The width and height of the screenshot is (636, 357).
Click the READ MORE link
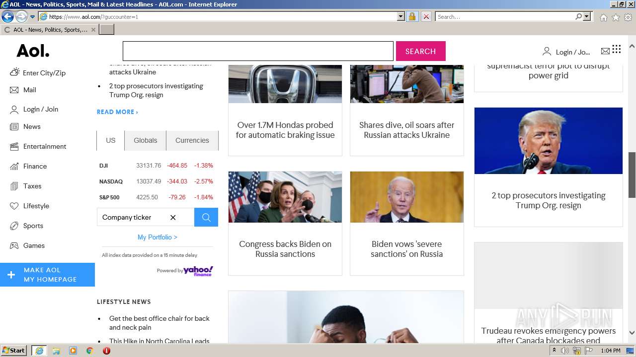coord(117,112)
